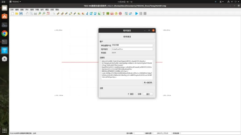
Task: Click the 单位或用户名 input field
Action: pyautogui.click(x=132, y=45)
